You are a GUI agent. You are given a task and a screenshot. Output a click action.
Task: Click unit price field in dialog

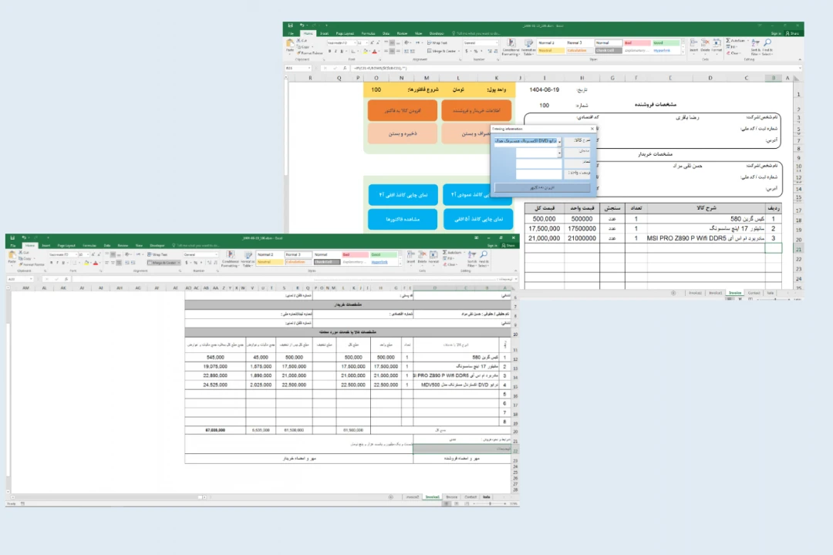click(538, 173)
